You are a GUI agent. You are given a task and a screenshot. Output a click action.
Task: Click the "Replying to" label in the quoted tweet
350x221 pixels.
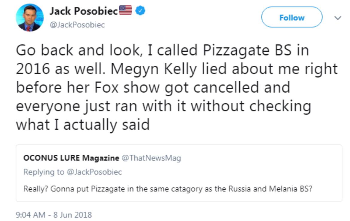(44, 172)
